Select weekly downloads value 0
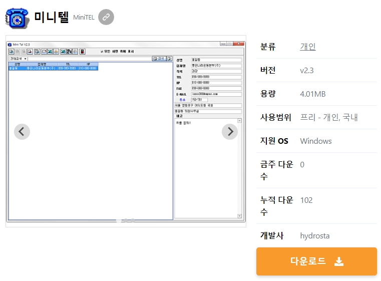Image resolution: width=381 pixels, height=281 pixels. click(302, 165)
